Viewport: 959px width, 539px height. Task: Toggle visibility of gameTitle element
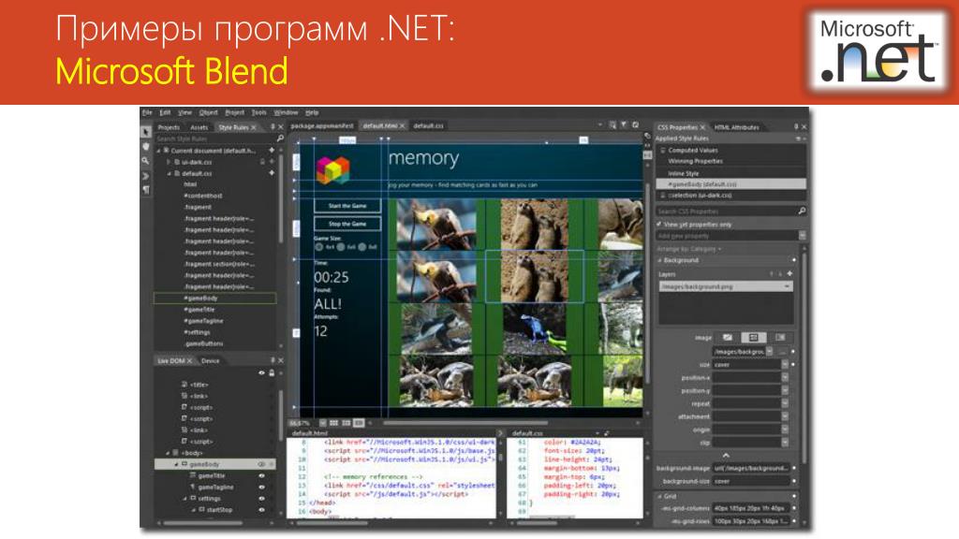(262, 476)
